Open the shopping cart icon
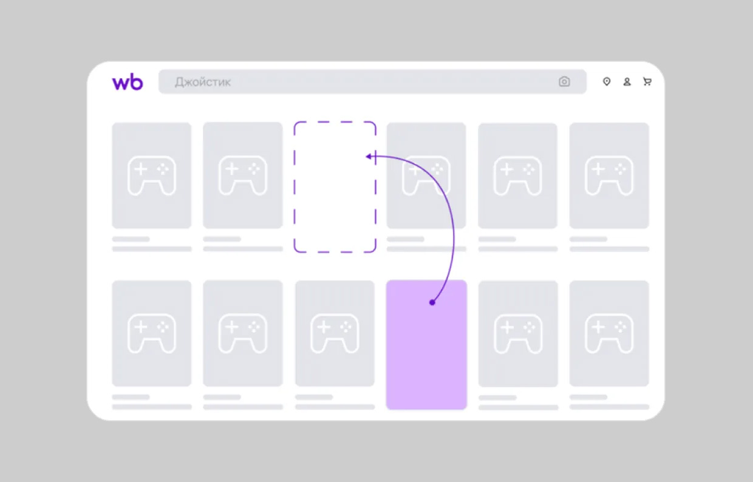The height and width of the screenshot is (482, 753). 647,82
